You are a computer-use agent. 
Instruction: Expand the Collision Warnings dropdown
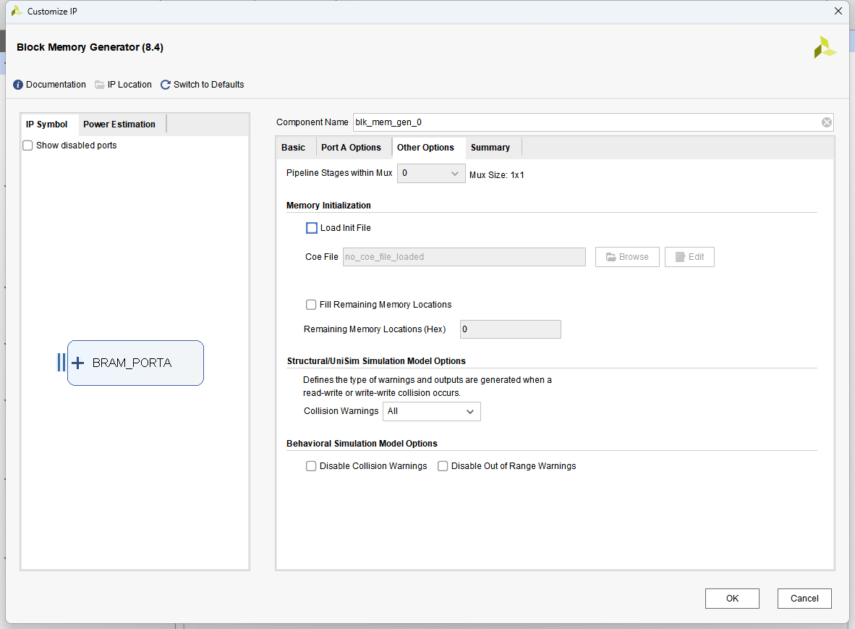pyautogui.click(x=431, y=411)
